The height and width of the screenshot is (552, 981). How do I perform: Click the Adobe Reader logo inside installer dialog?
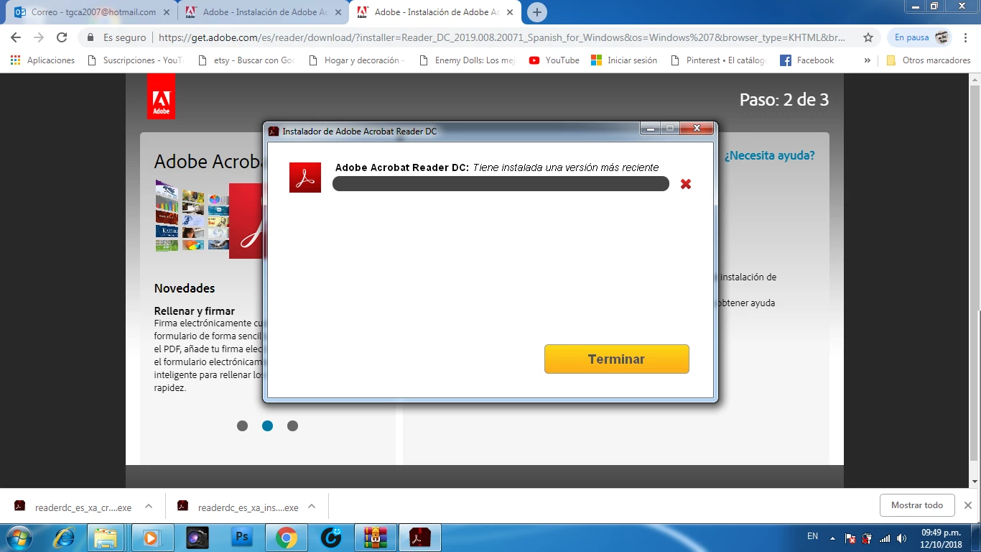305,178
